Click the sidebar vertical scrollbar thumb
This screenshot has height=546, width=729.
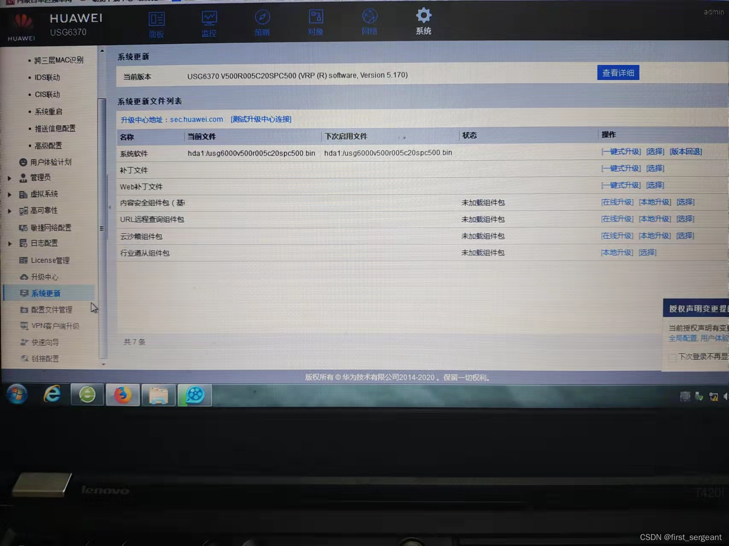click(102, 229)
